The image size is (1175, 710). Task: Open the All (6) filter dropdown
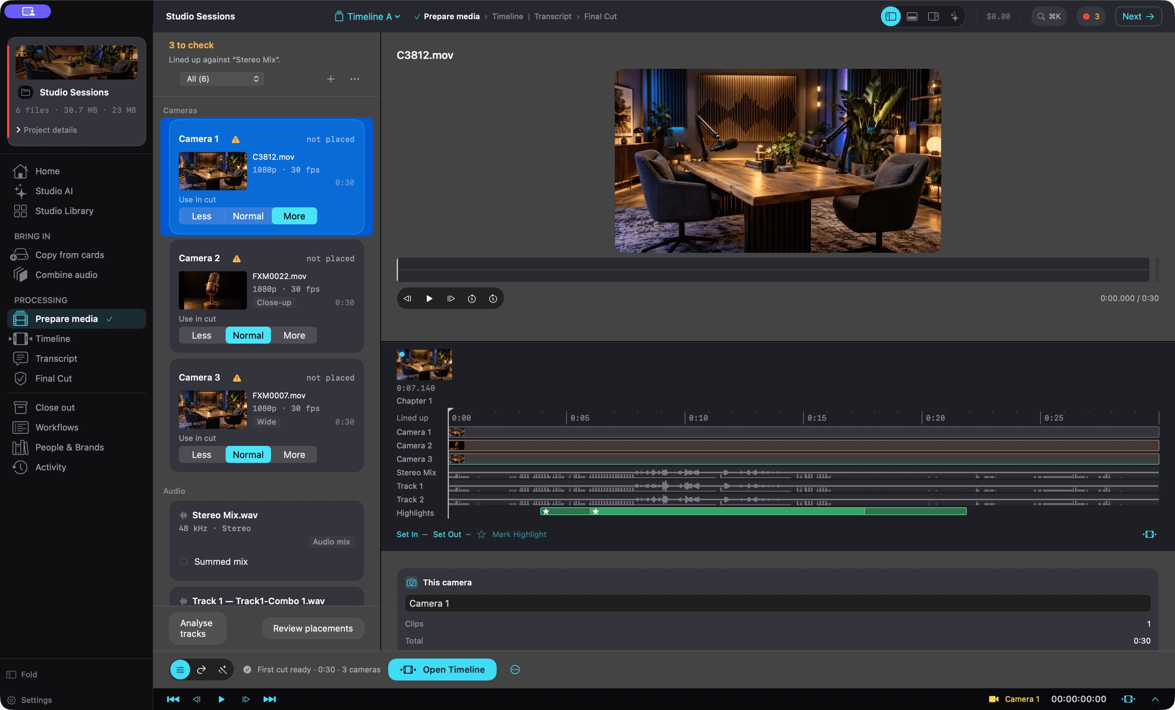(222, 79)
